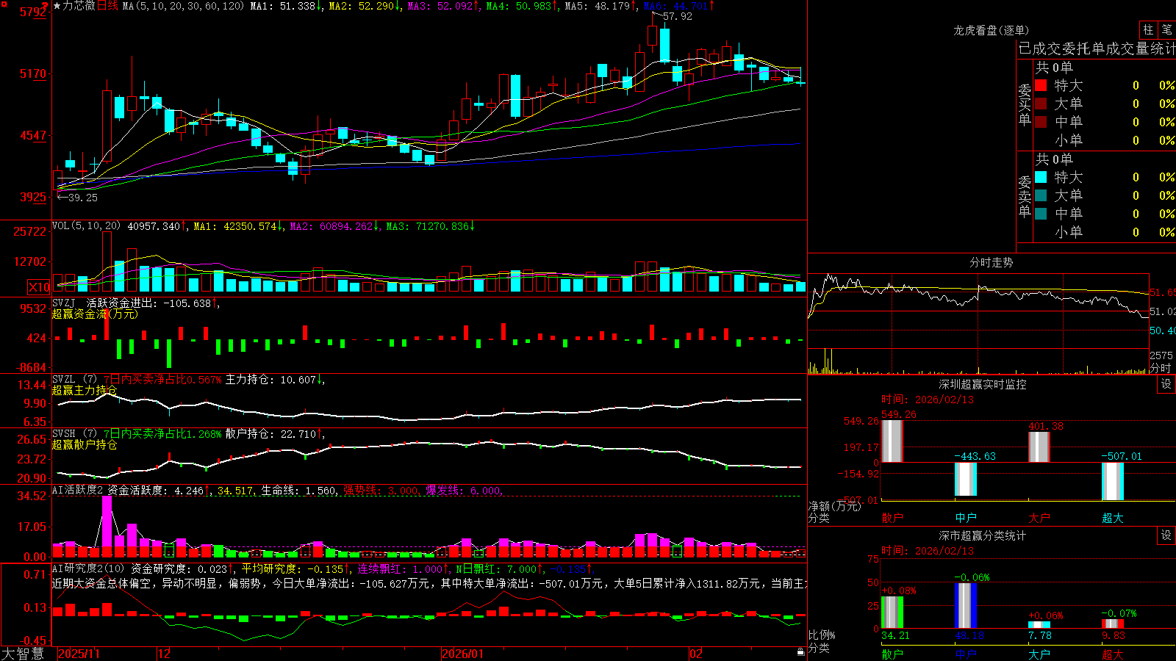Click the AI研究度2(10) indicator name
This screenshot has height=661, width=1176.
[x=88, y=568]
